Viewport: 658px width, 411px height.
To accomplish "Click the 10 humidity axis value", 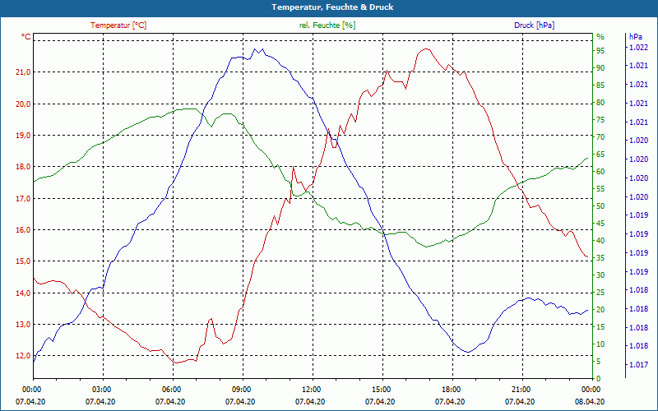I will click(x=600, y=344).
